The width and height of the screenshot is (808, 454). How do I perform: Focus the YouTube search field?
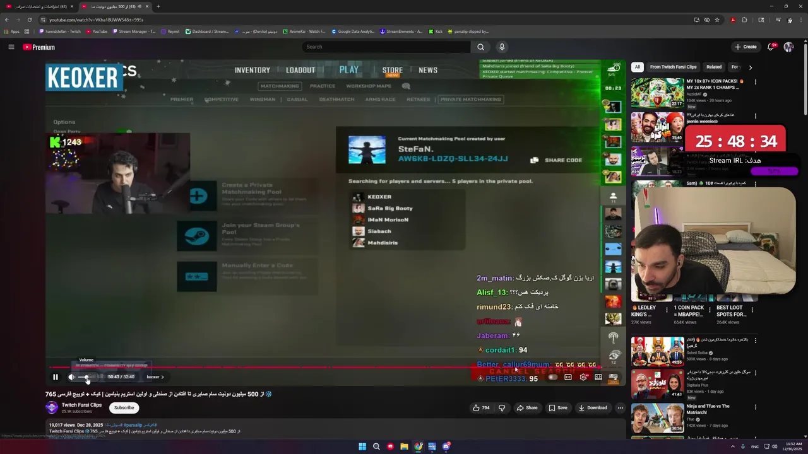(386, 47)
